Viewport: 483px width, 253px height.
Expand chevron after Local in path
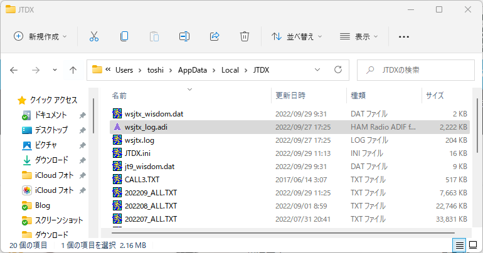pos(246,70)
